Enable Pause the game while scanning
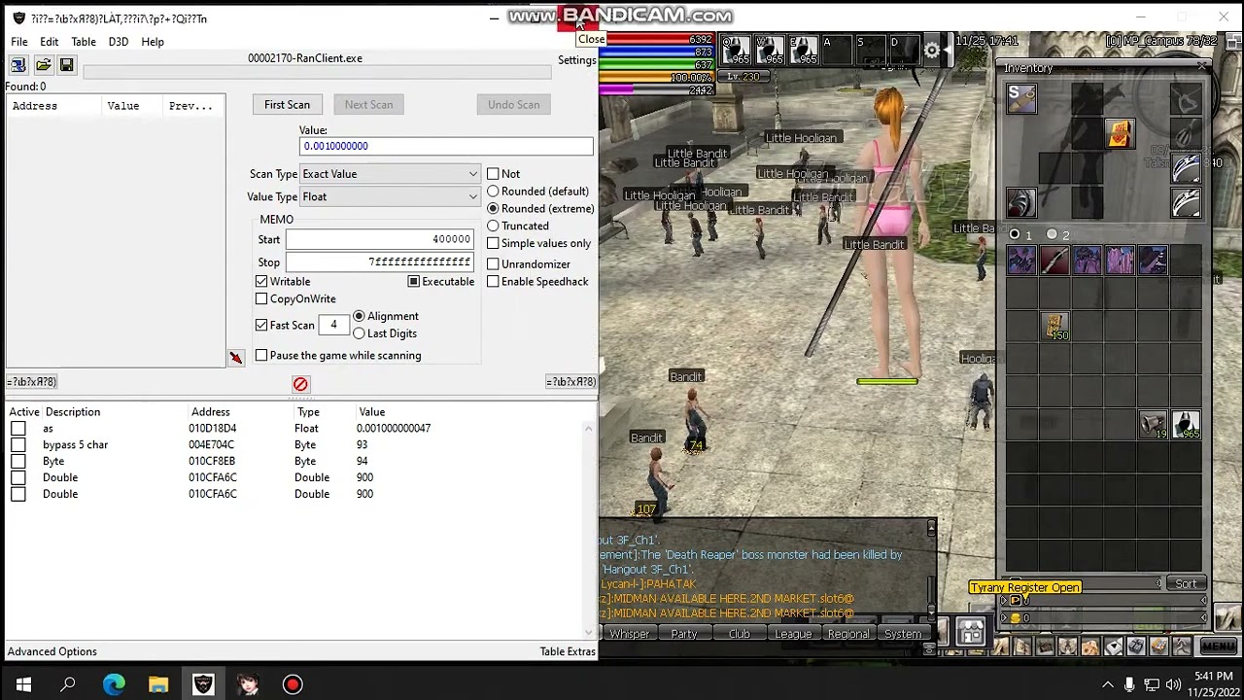This screenshot has height=700, width=1244. pos(261,356)
